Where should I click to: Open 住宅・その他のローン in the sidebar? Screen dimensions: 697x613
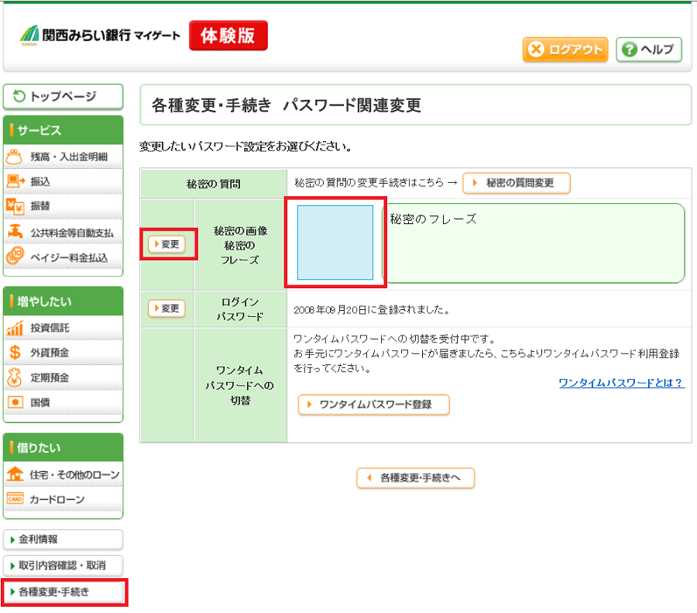click(x=64, y=474)
